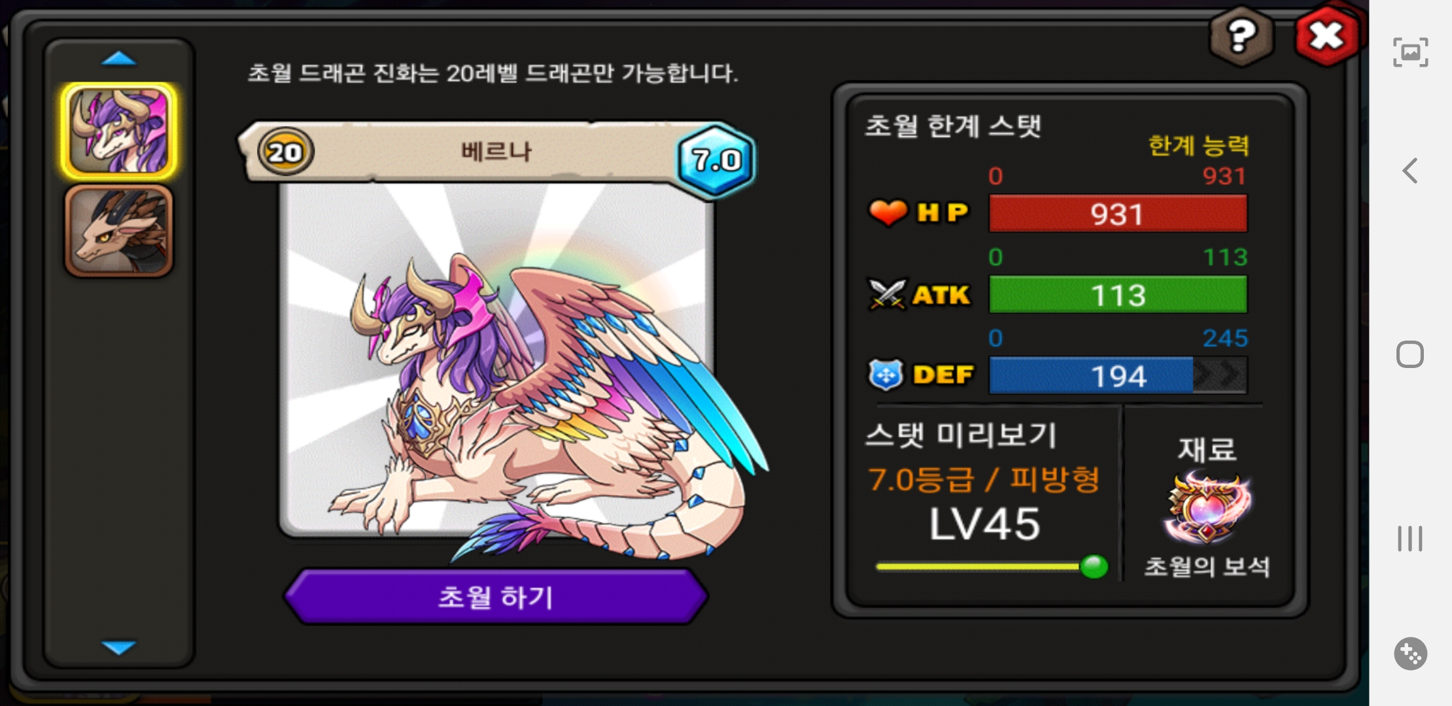Tap the blue DEF stat bar
Viewport: 1452px width, 706px height.
pos(1118,376)
